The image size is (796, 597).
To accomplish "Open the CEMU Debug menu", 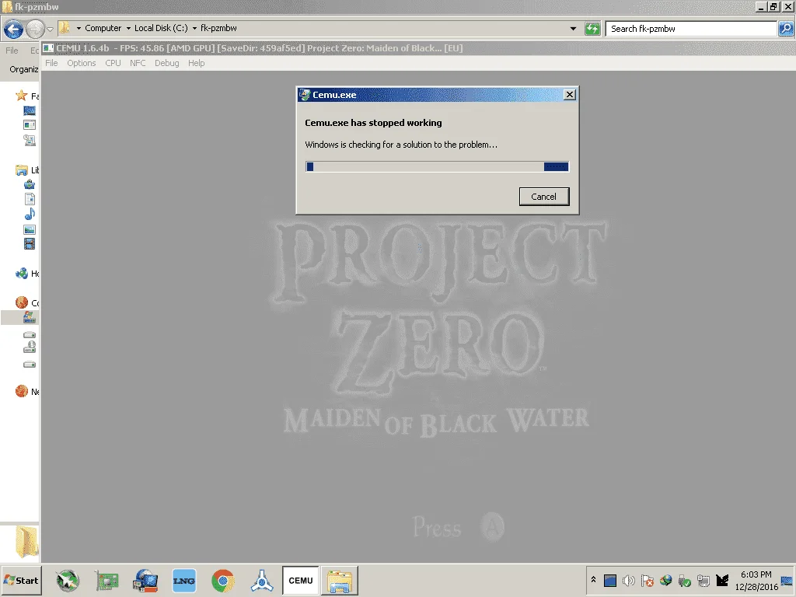I will pos(166,63).
